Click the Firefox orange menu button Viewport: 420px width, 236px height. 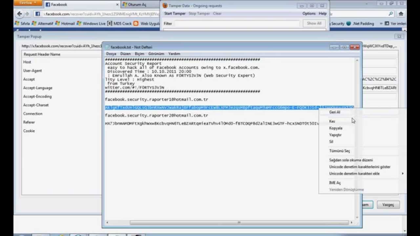(28, 3)
